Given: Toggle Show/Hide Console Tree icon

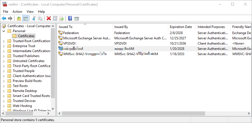Looking at the screenshot, I should coord(25,19).
